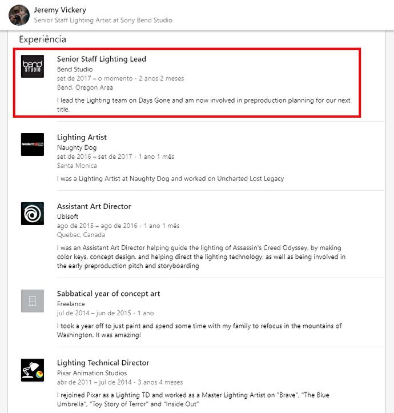Click the Bend Studio company name

75,69
